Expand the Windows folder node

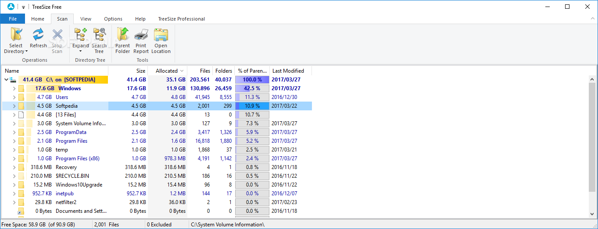point(14,88)
